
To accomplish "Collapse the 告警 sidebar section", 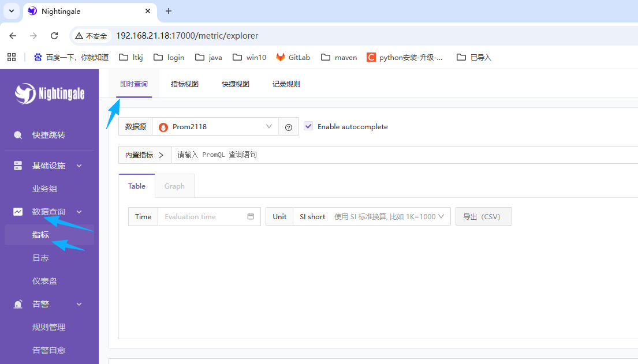I will point(79,304).
